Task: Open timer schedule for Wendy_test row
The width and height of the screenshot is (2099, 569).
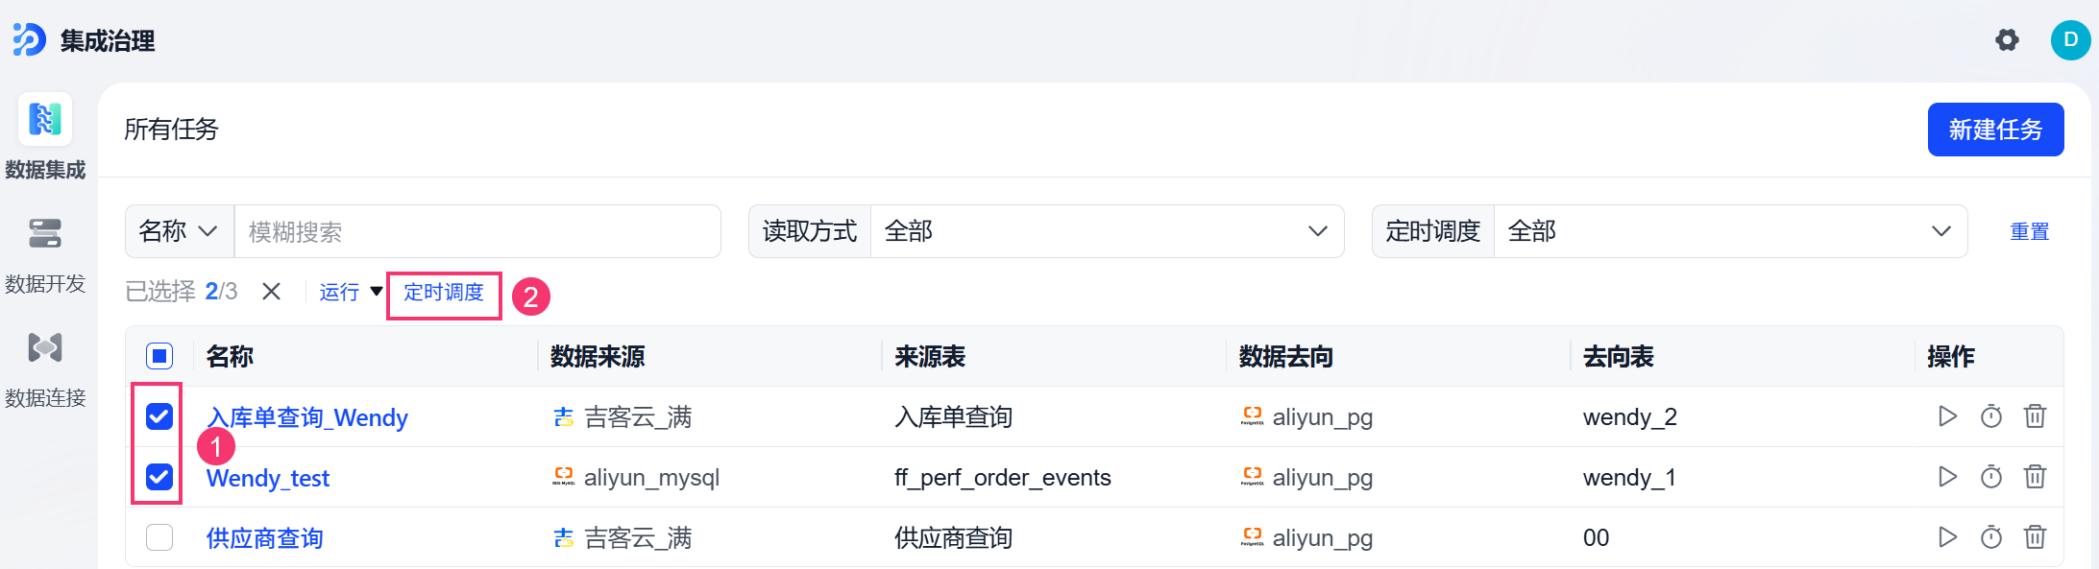Action: (x=1991, y=477)
